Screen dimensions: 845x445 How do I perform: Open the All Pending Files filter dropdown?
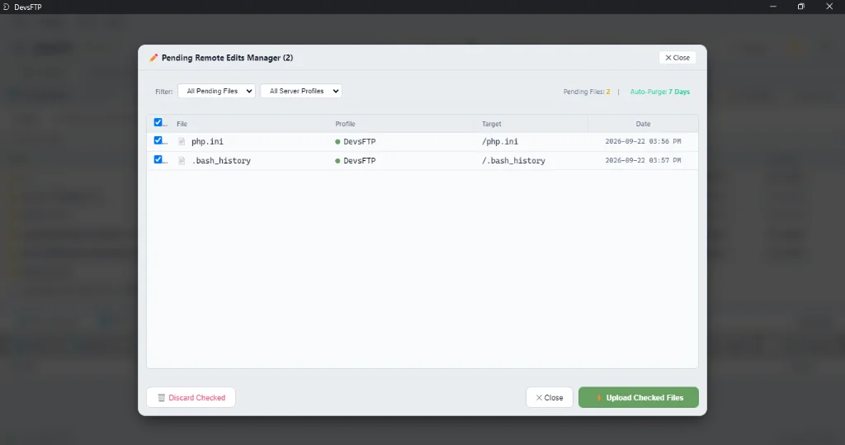217,91
